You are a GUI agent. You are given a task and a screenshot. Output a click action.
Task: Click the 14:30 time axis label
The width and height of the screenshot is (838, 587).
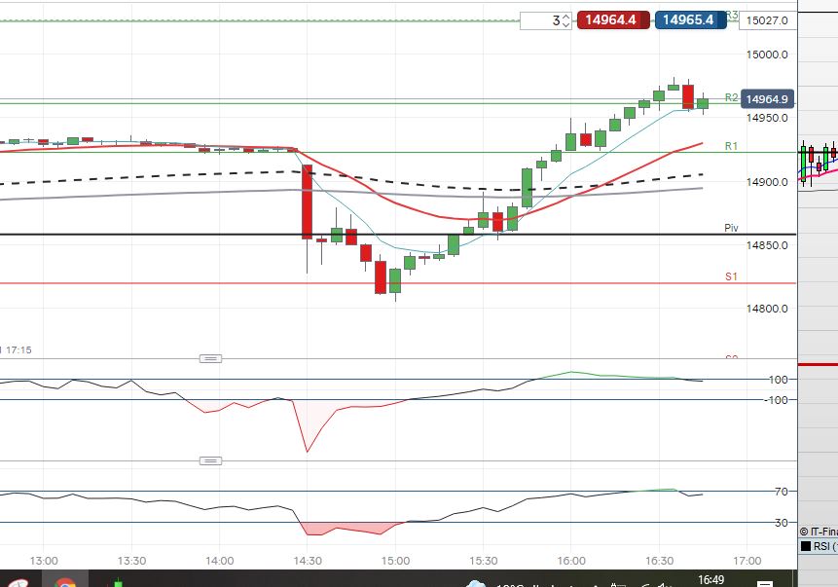click(308, 561)
